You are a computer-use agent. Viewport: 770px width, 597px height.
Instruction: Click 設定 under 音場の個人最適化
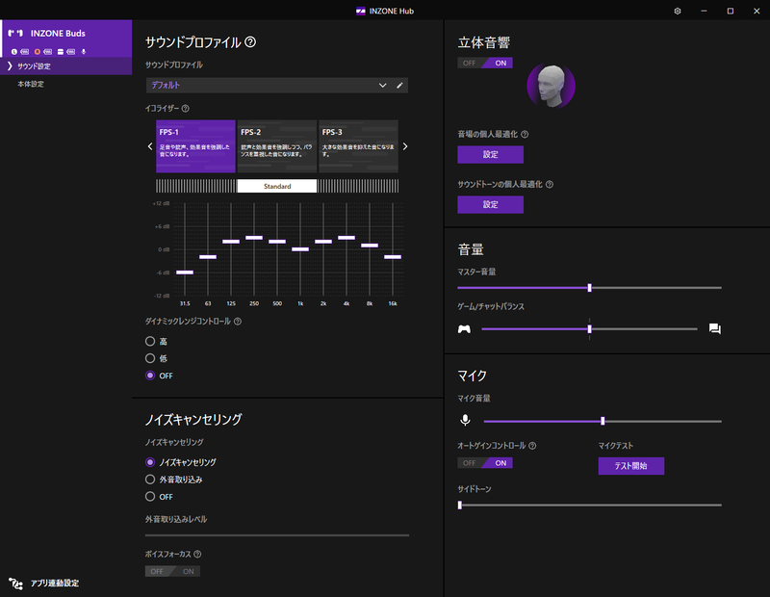coord(490,155)
